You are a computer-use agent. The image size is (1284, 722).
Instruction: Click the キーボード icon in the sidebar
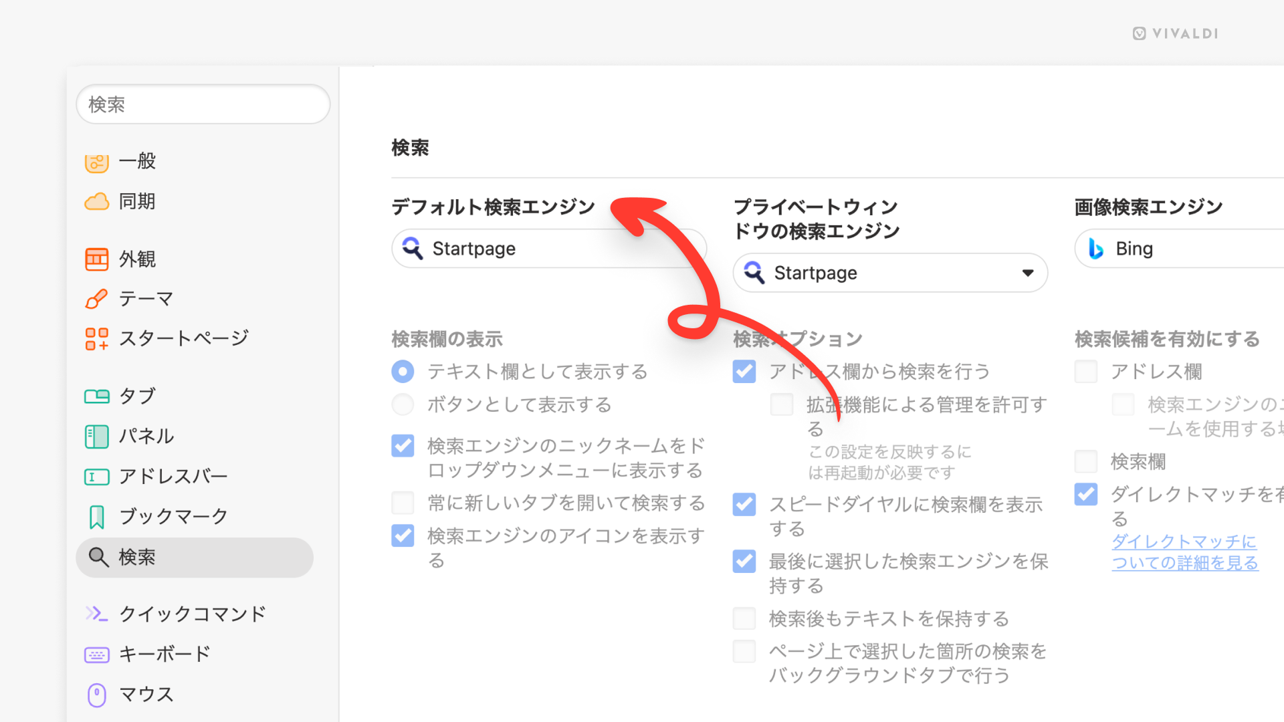point(97,654)
